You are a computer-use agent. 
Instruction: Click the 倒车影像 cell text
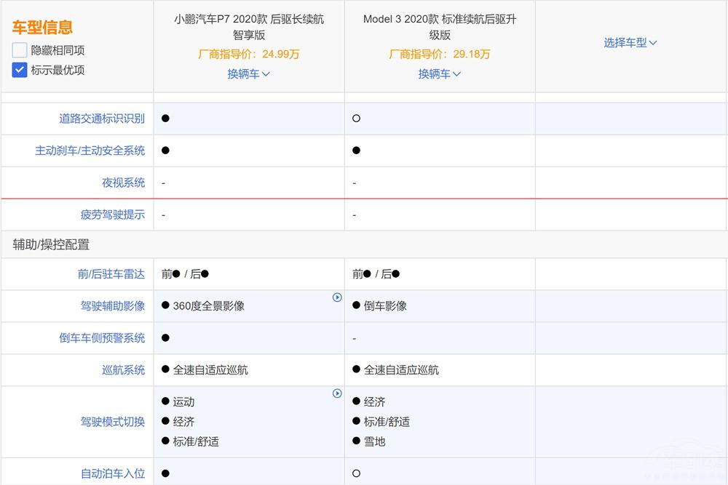click(x=385, y=306)
